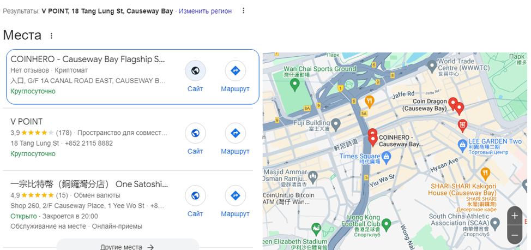Viewport: 531px width, 250px height.
Task: Click Queen Elizabeth Stadium green marker
Action: pyautogui.click(x=316, y=230)
